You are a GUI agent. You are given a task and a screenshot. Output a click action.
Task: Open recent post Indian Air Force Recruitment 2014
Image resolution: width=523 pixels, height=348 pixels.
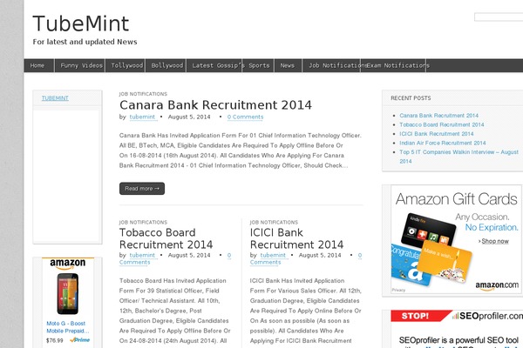[443, 143]
